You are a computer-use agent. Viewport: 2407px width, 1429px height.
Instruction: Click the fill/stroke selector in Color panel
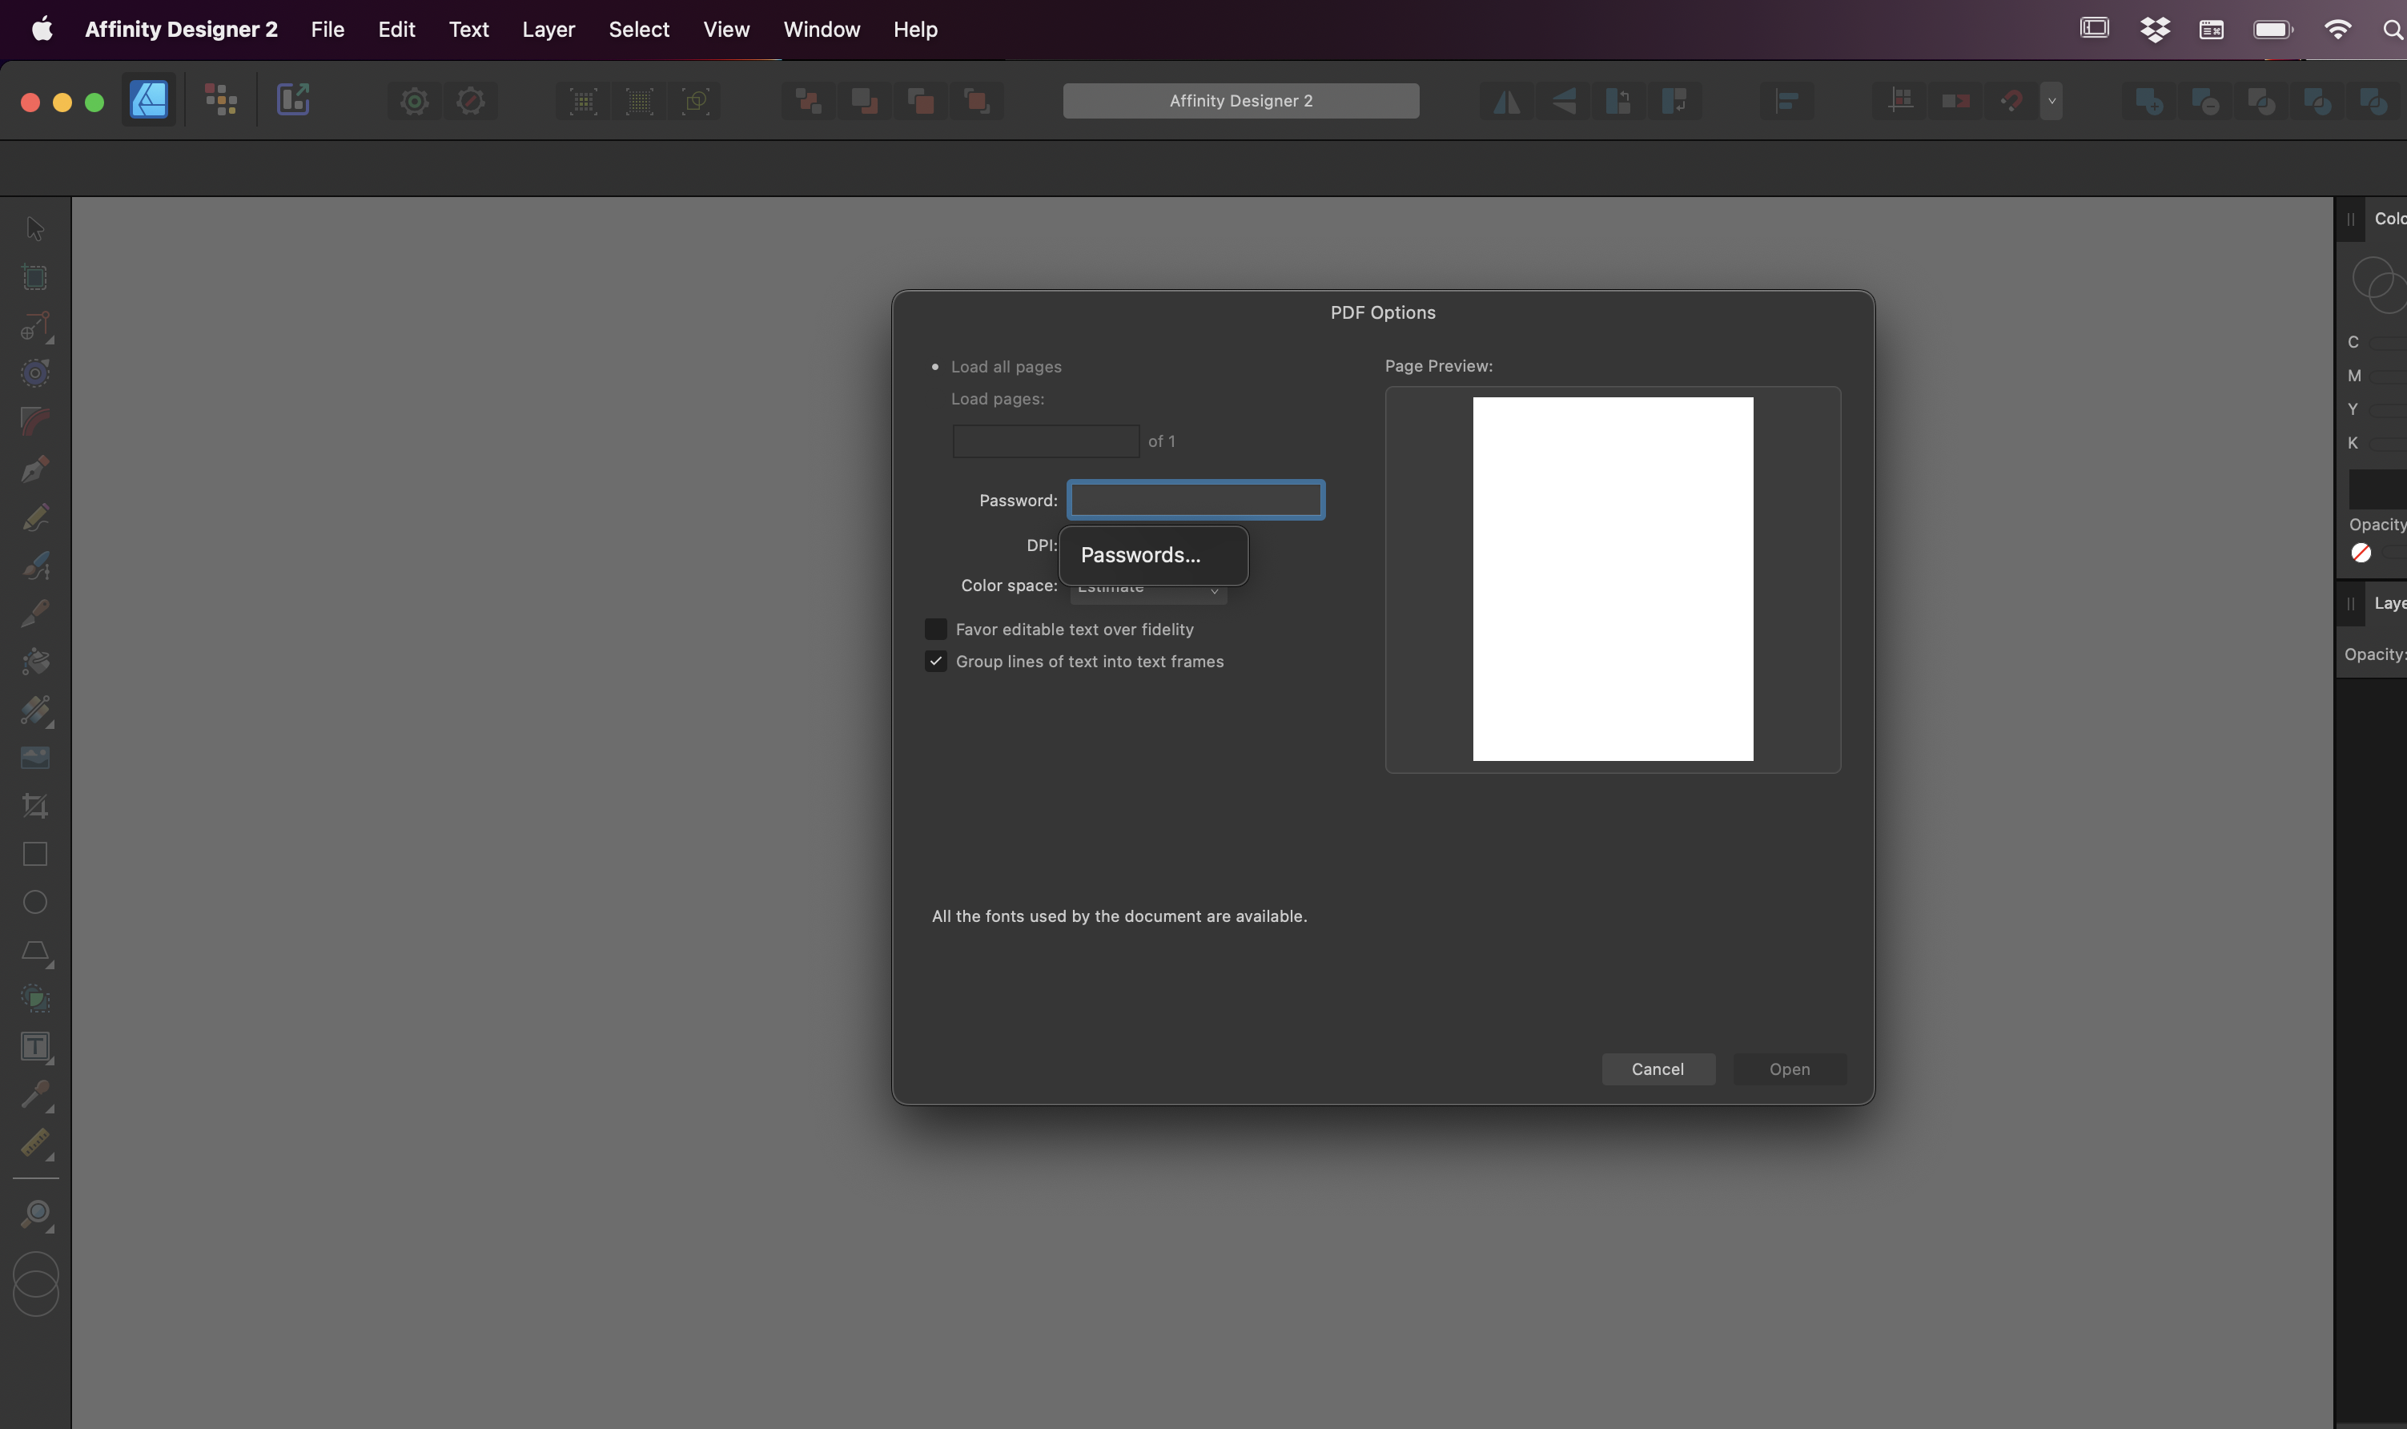click(2379, 284)
